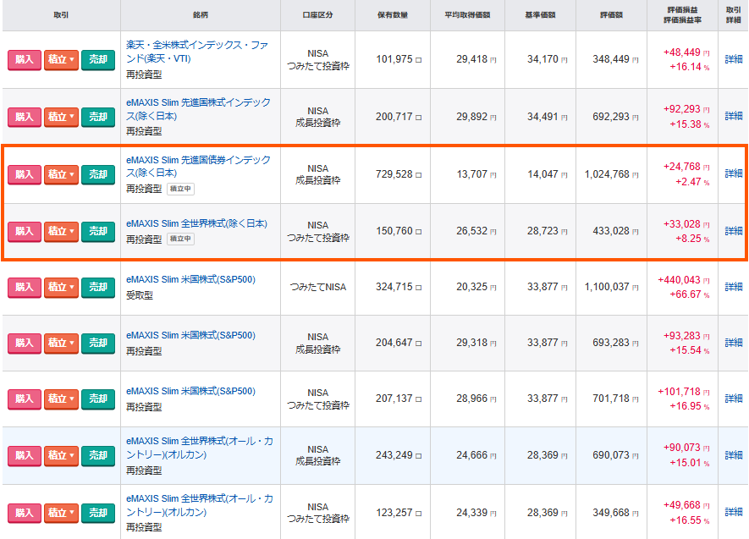Viewport: 749px width, 539px height.
Task: Open eMAXIS Slim 先進国債券インデックス(除く日本) fund link
Action: click(x=198, y=166)
